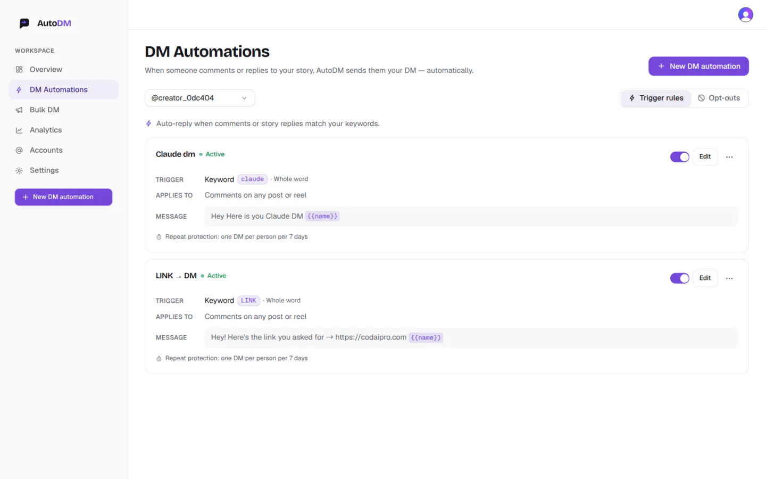This screenshot has height=479, width=766.
Task: Click the Bulk DM megaphone icon
Action: tap(19, 110)
